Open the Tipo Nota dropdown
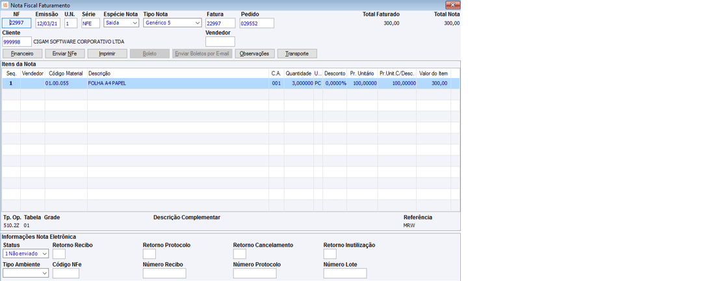Image resolution: width=702 pixels, height=281 pixels. coord(173,23)
